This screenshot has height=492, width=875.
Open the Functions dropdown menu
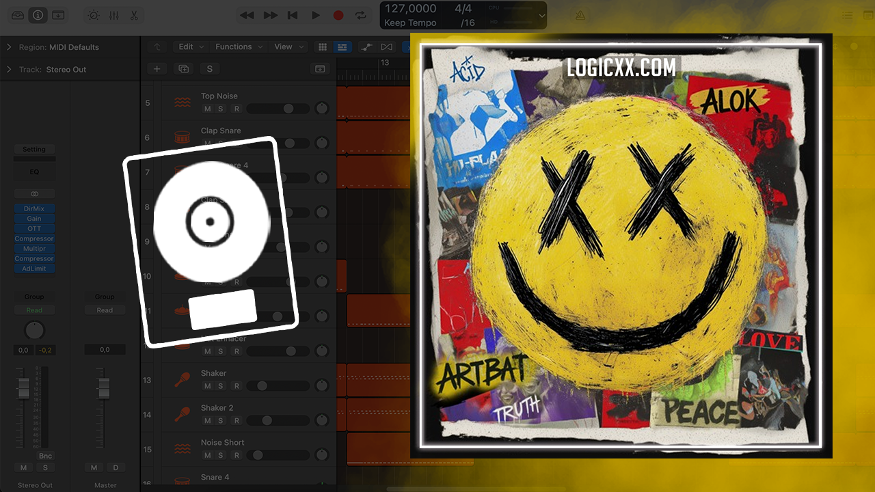tap(239, 46)
